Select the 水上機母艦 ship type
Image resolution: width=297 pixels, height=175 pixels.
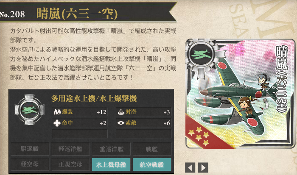(x=111, y=164)
